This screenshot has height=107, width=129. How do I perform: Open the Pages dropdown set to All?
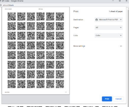pyautogui.click(x=109, y=27)
